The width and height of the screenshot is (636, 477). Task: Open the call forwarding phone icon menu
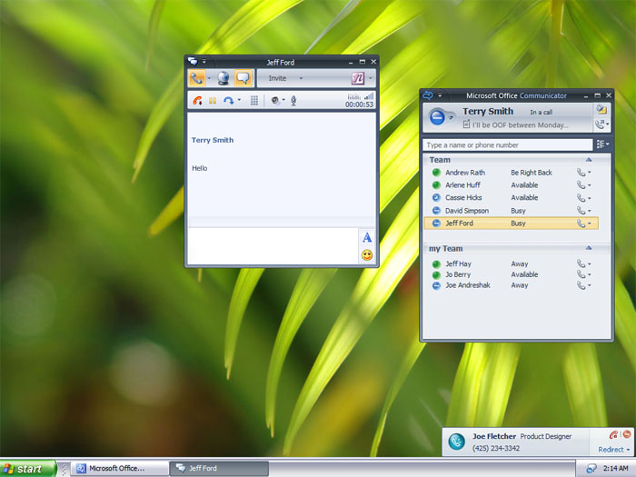pos(601,124)
